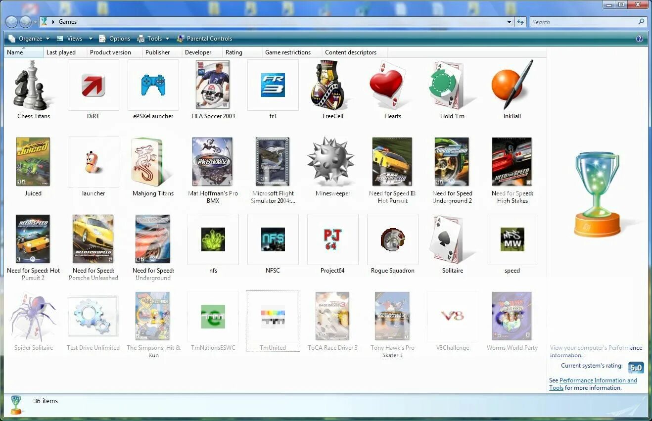Click Microsoft Flight Simulator 2004 cover

pos(273,162)
